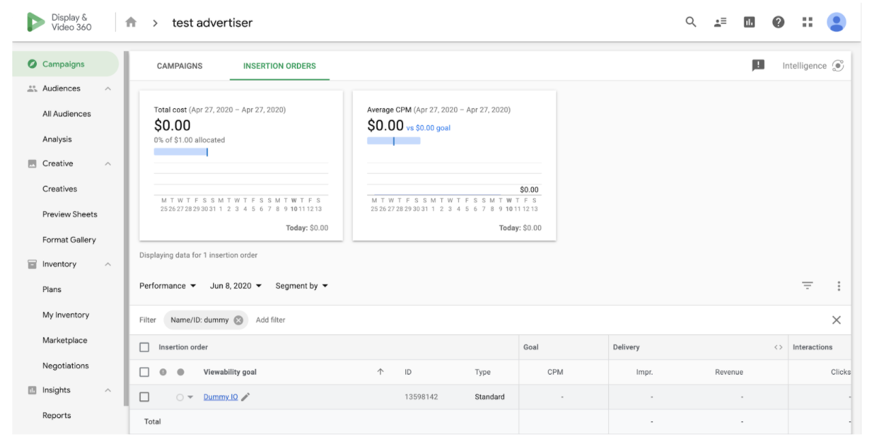Open Preview Sheets in sidebar
The height and width of the screenshot is (448, 877).
click(70, 214)
